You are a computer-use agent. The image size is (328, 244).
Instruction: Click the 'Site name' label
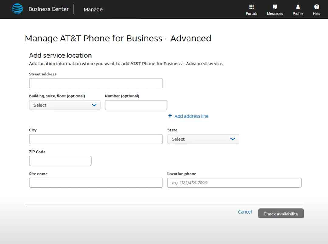pos(38,174)
